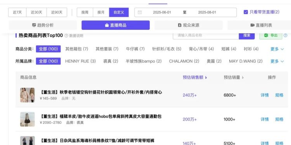This screenshot has height=145, width=291.
Task: Expand 更多 in the 所属品牌 row
Action: [x=277, y=61]
